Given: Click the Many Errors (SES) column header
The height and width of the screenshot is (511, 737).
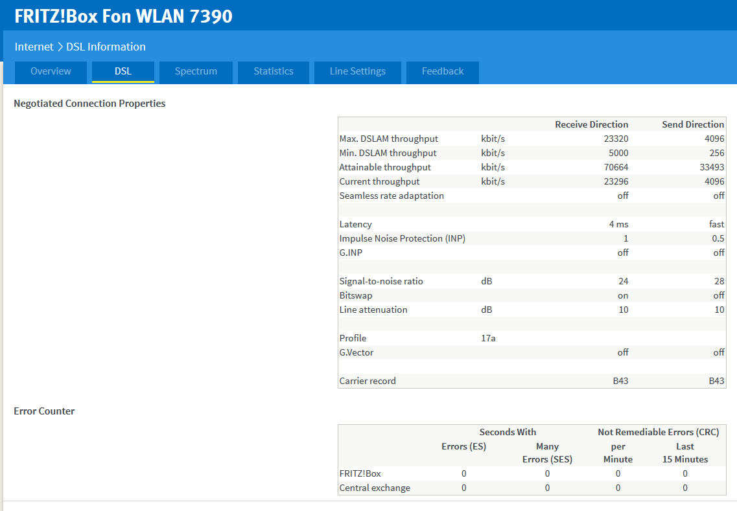Looking at the screenshot, I should pos(547,453).
